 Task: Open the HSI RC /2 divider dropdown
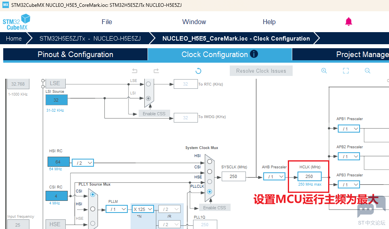click(83, 163)
